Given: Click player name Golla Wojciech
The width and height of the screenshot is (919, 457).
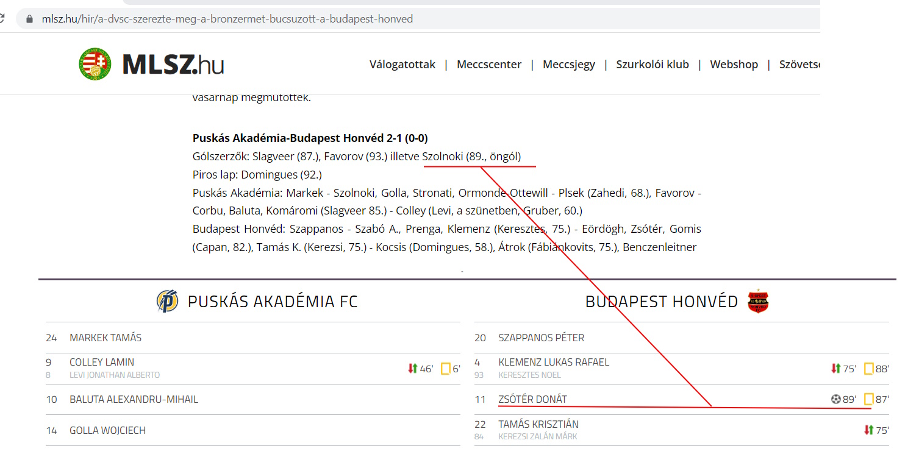Looking at the screenshot, I should 107,430.
